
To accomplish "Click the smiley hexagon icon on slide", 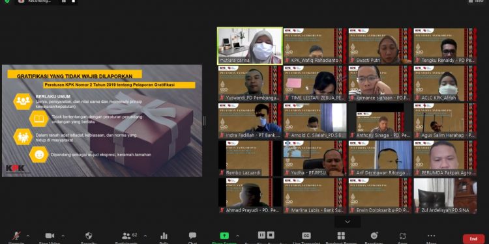I will [x=39, y=155].
